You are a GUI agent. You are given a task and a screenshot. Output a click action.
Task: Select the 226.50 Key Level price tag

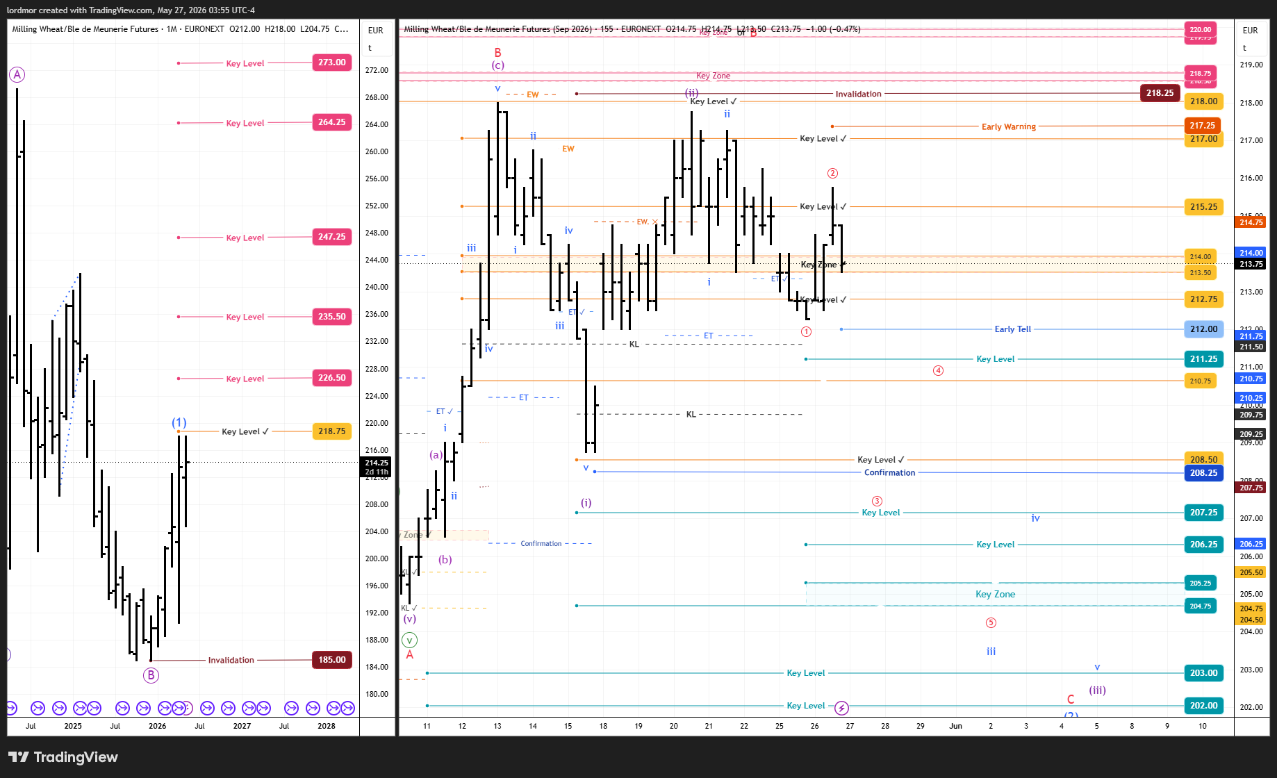[332, 379]
